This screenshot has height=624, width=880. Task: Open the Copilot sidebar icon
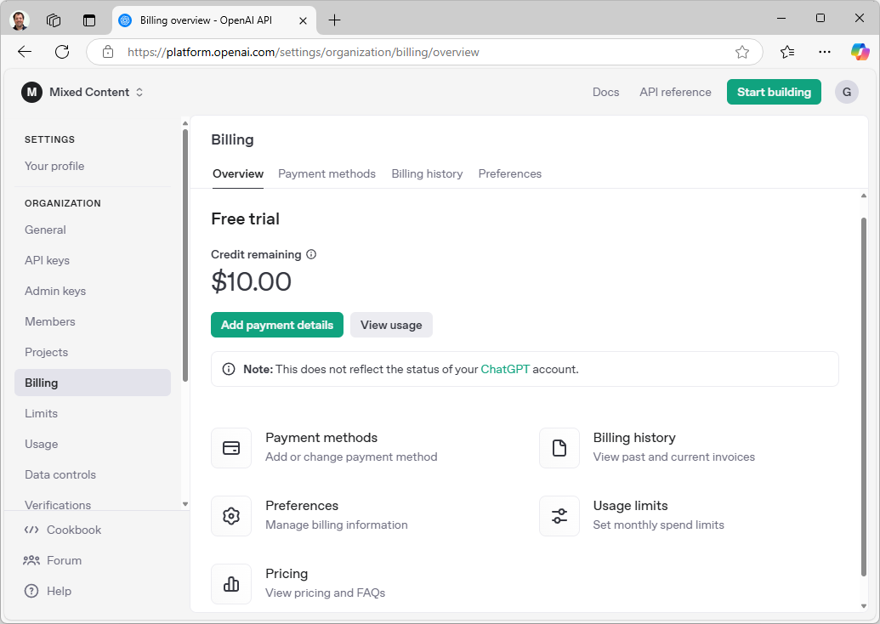(860, 52)
